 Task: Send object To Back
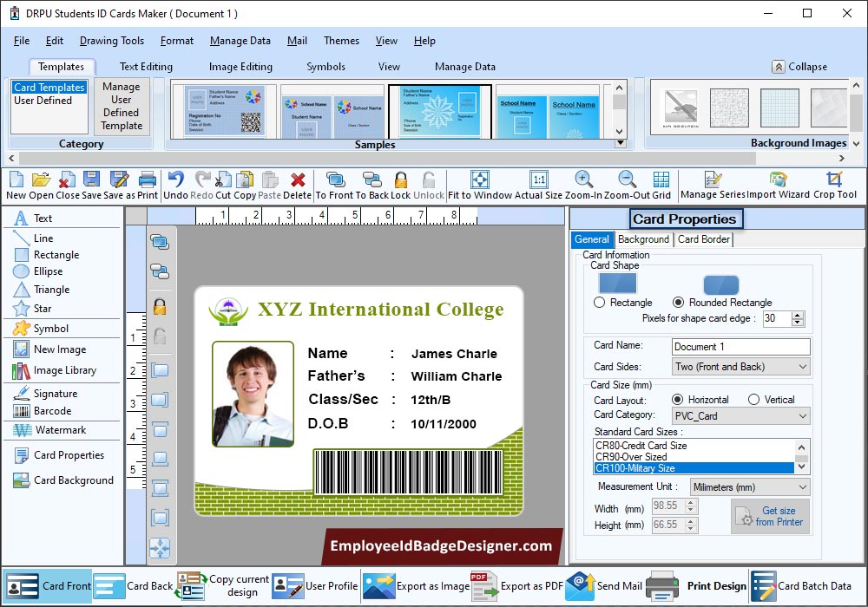(x=372, y=186)
